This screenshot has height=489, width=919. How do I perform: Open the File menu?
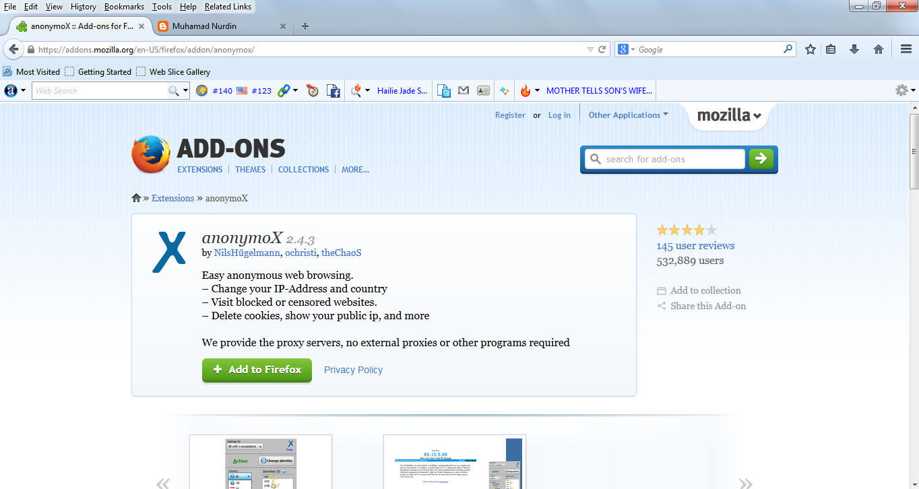10,6
